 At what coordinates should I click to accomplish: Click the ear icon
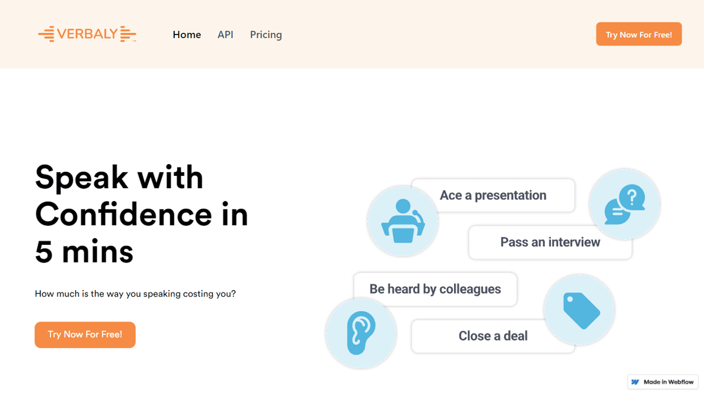tap(361, 333)
